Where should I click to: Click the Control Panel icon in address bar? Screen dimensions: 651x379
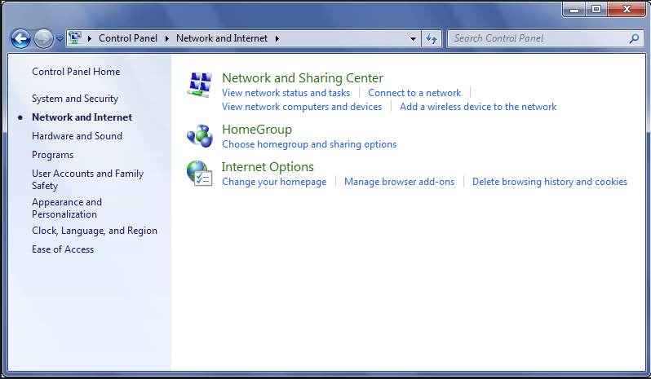click(75, 38)
